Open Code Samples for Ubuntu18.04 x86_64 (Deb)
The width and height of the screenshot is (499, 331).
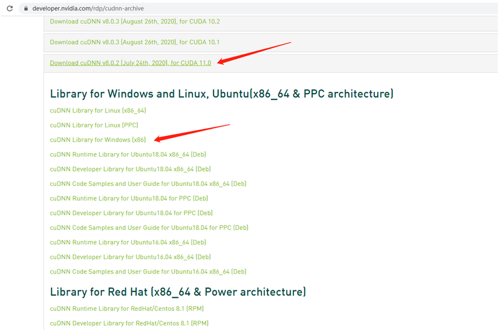[148, 184]
